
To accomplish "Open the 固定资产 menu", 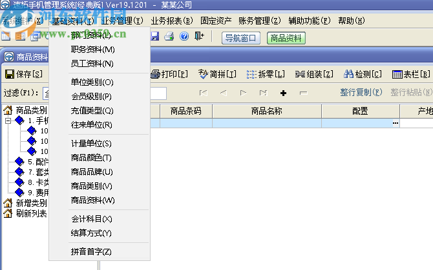I will click(x=216, y=21).
